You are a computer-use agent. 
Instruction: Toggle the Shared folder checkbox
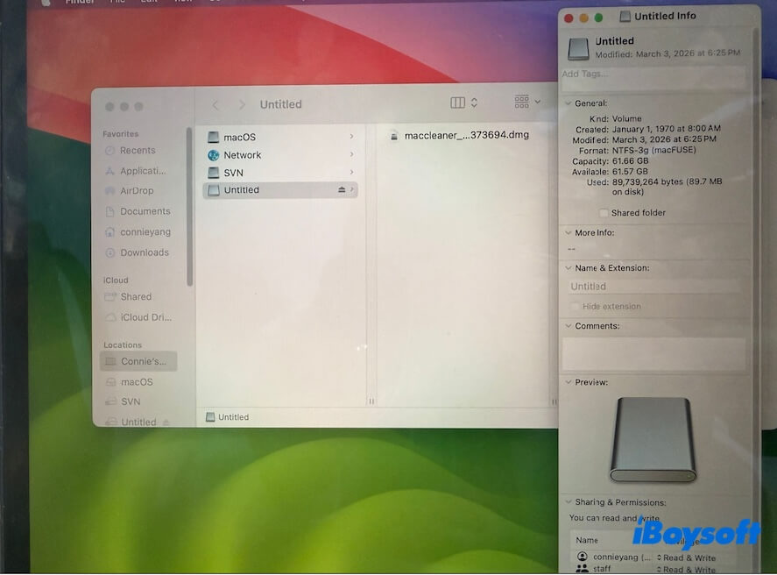pyautogui.click(x=604, y=213)
